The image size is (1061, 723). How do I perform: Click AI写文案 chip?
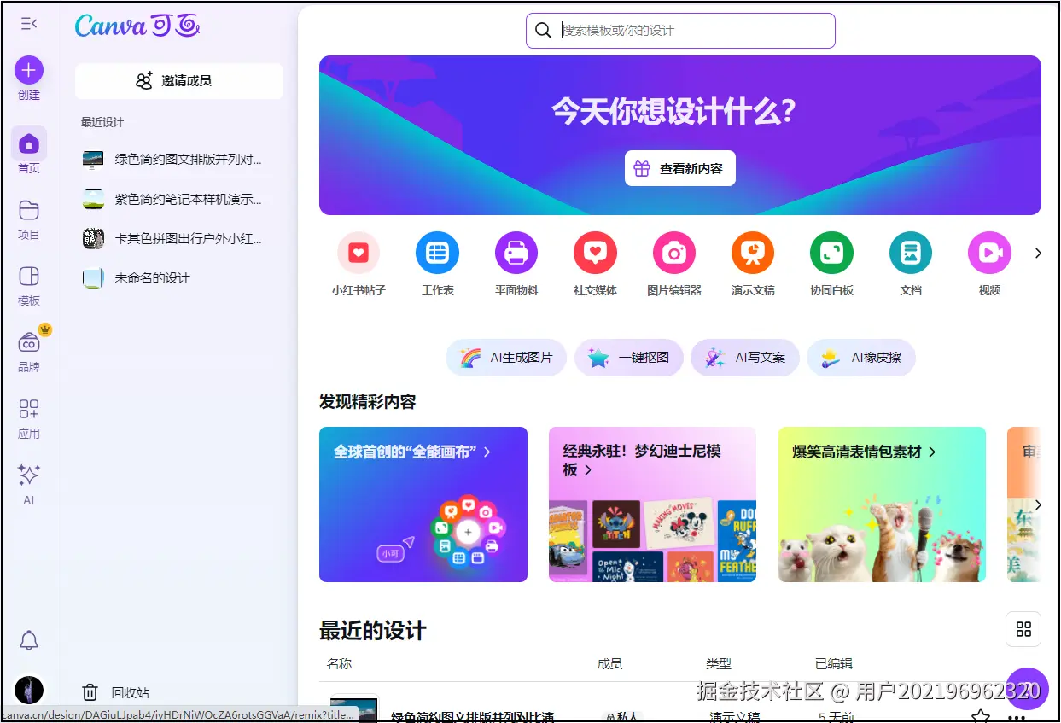745,358
